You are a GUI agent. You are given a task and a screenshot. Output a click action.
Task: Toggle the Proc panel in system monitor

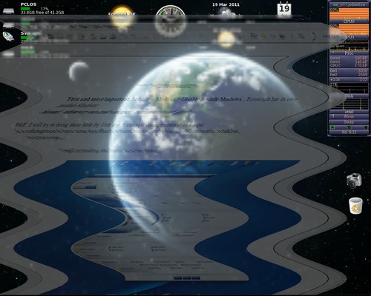(x=349, y=53)
